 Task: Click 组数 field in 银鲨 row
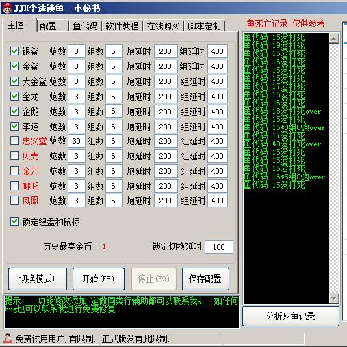coord(114,51)
